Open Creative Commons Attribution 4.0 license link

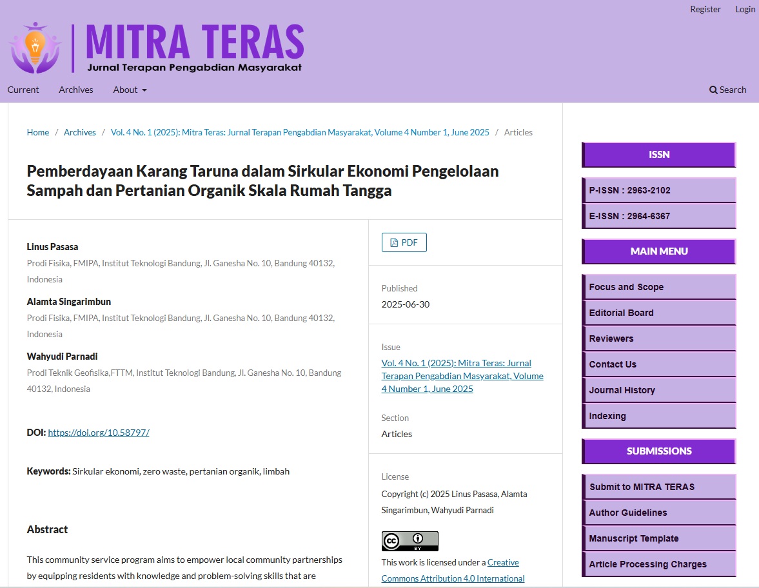[x=453, y=571]
